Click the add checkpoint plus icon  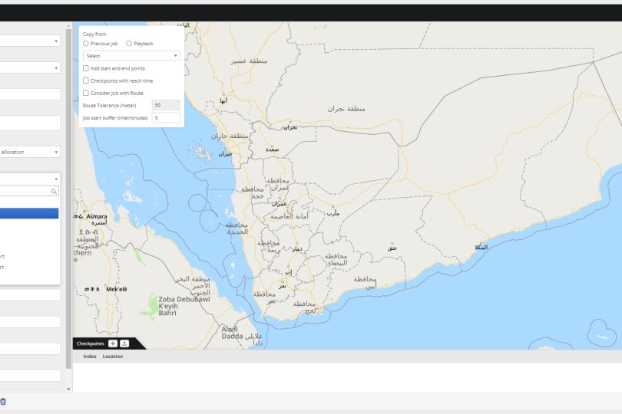tap(113, 343)
